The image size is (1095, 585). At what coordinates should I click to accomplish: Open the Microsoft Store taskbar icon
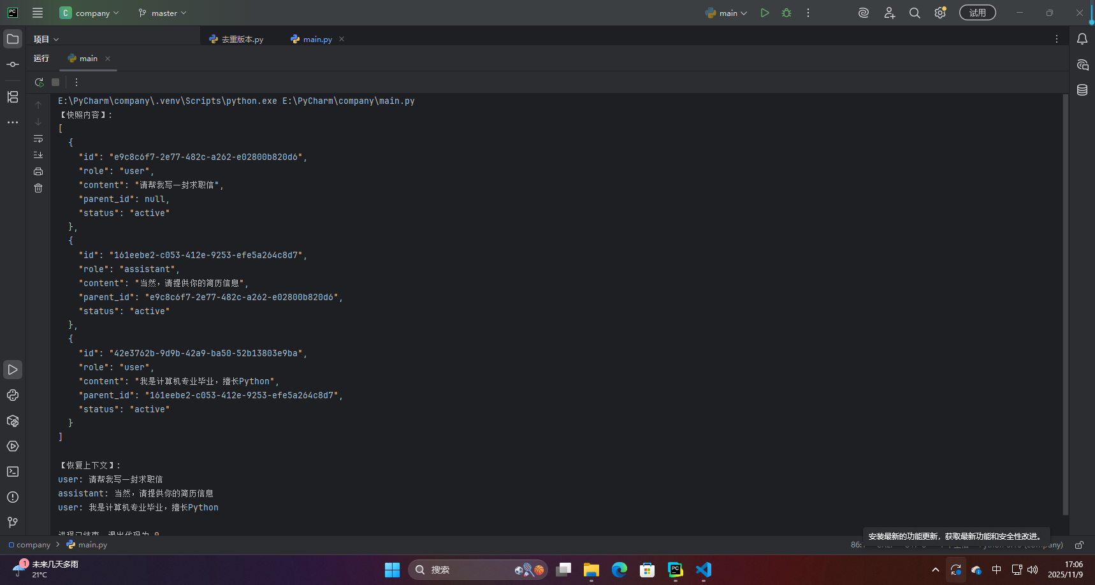click(x=648, y=570)
